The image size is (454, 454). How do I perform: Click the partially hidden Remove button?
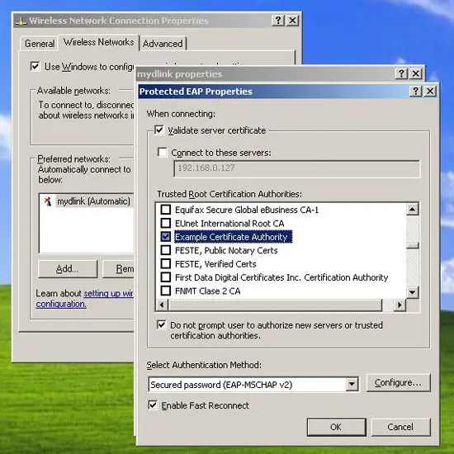(x=119, y=269)
